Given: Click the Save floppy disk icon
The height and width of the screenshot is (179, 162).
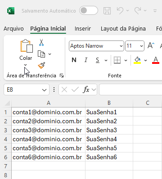Looking at the screenshot, I should (107, 11).
